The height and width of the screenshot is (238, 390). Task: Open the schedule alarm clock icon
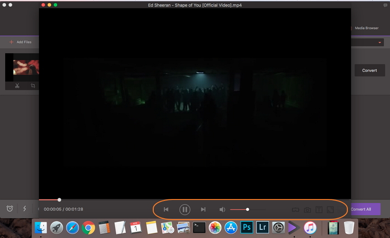(10, 208)
